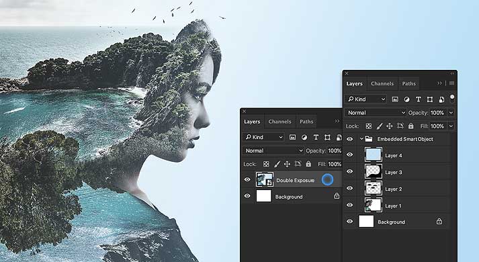Open panel menu of Embedded Smart Object panel

pos(451,83)
